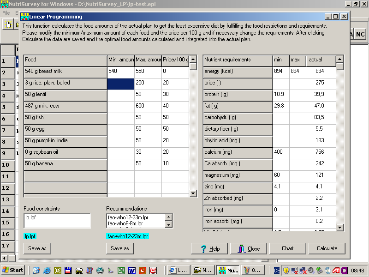Image resolution: width=369 pixels, height=277 pixels.
Task: Click the yellow shield tray icon
Action: [x=286, y=270]
